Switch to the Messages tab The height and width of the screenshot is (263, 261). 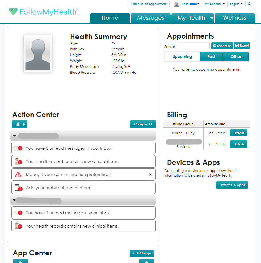[x=150, y=18]
